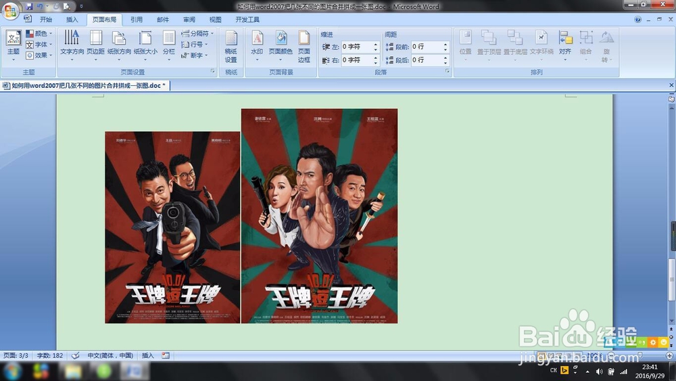Open the Office button menu

point(10,11)
